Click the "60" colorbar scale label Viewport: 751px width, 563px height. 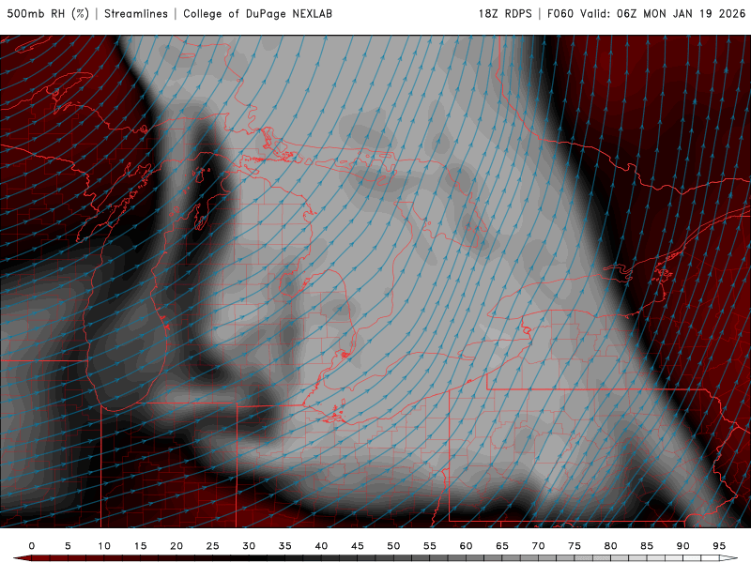[466, 546]
